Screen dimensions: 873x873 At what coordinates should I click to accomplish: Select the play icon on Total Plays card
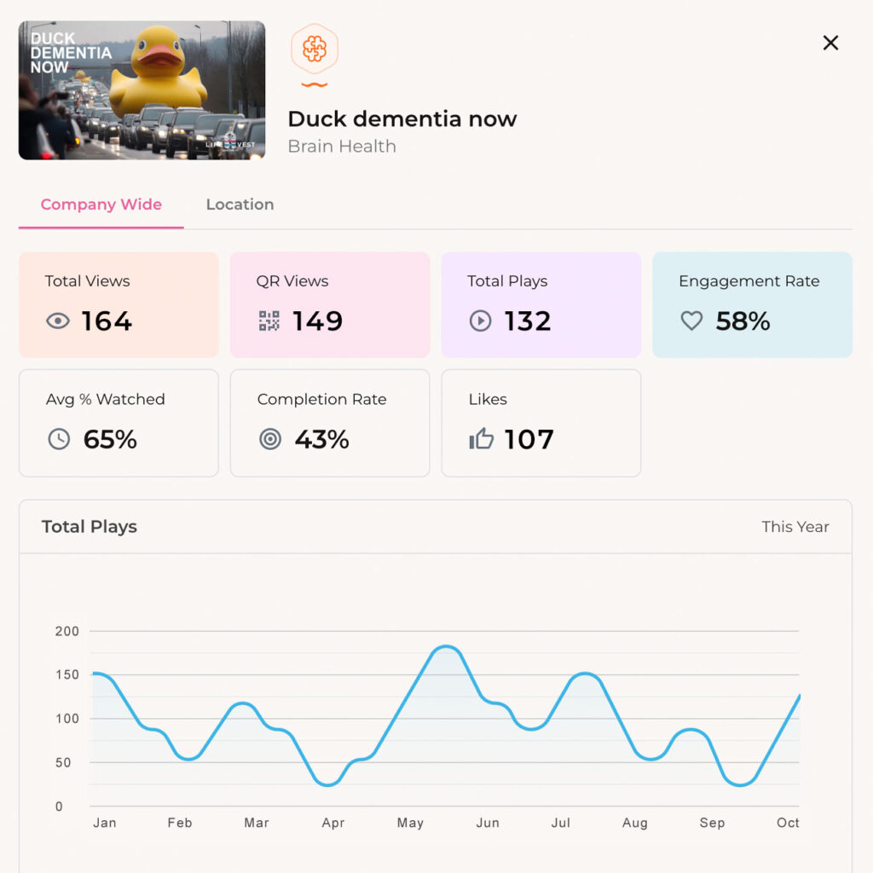[x=480, y=321]
